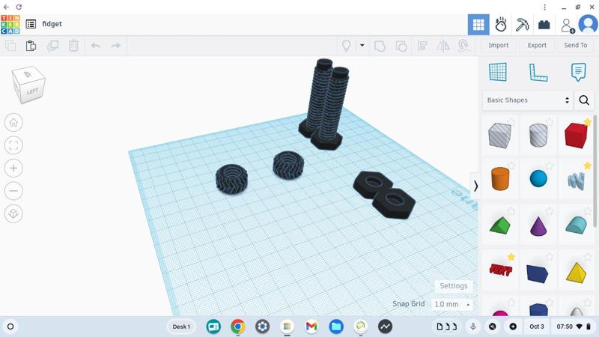Click the Duplicate and repeat icon

[52, 46]
